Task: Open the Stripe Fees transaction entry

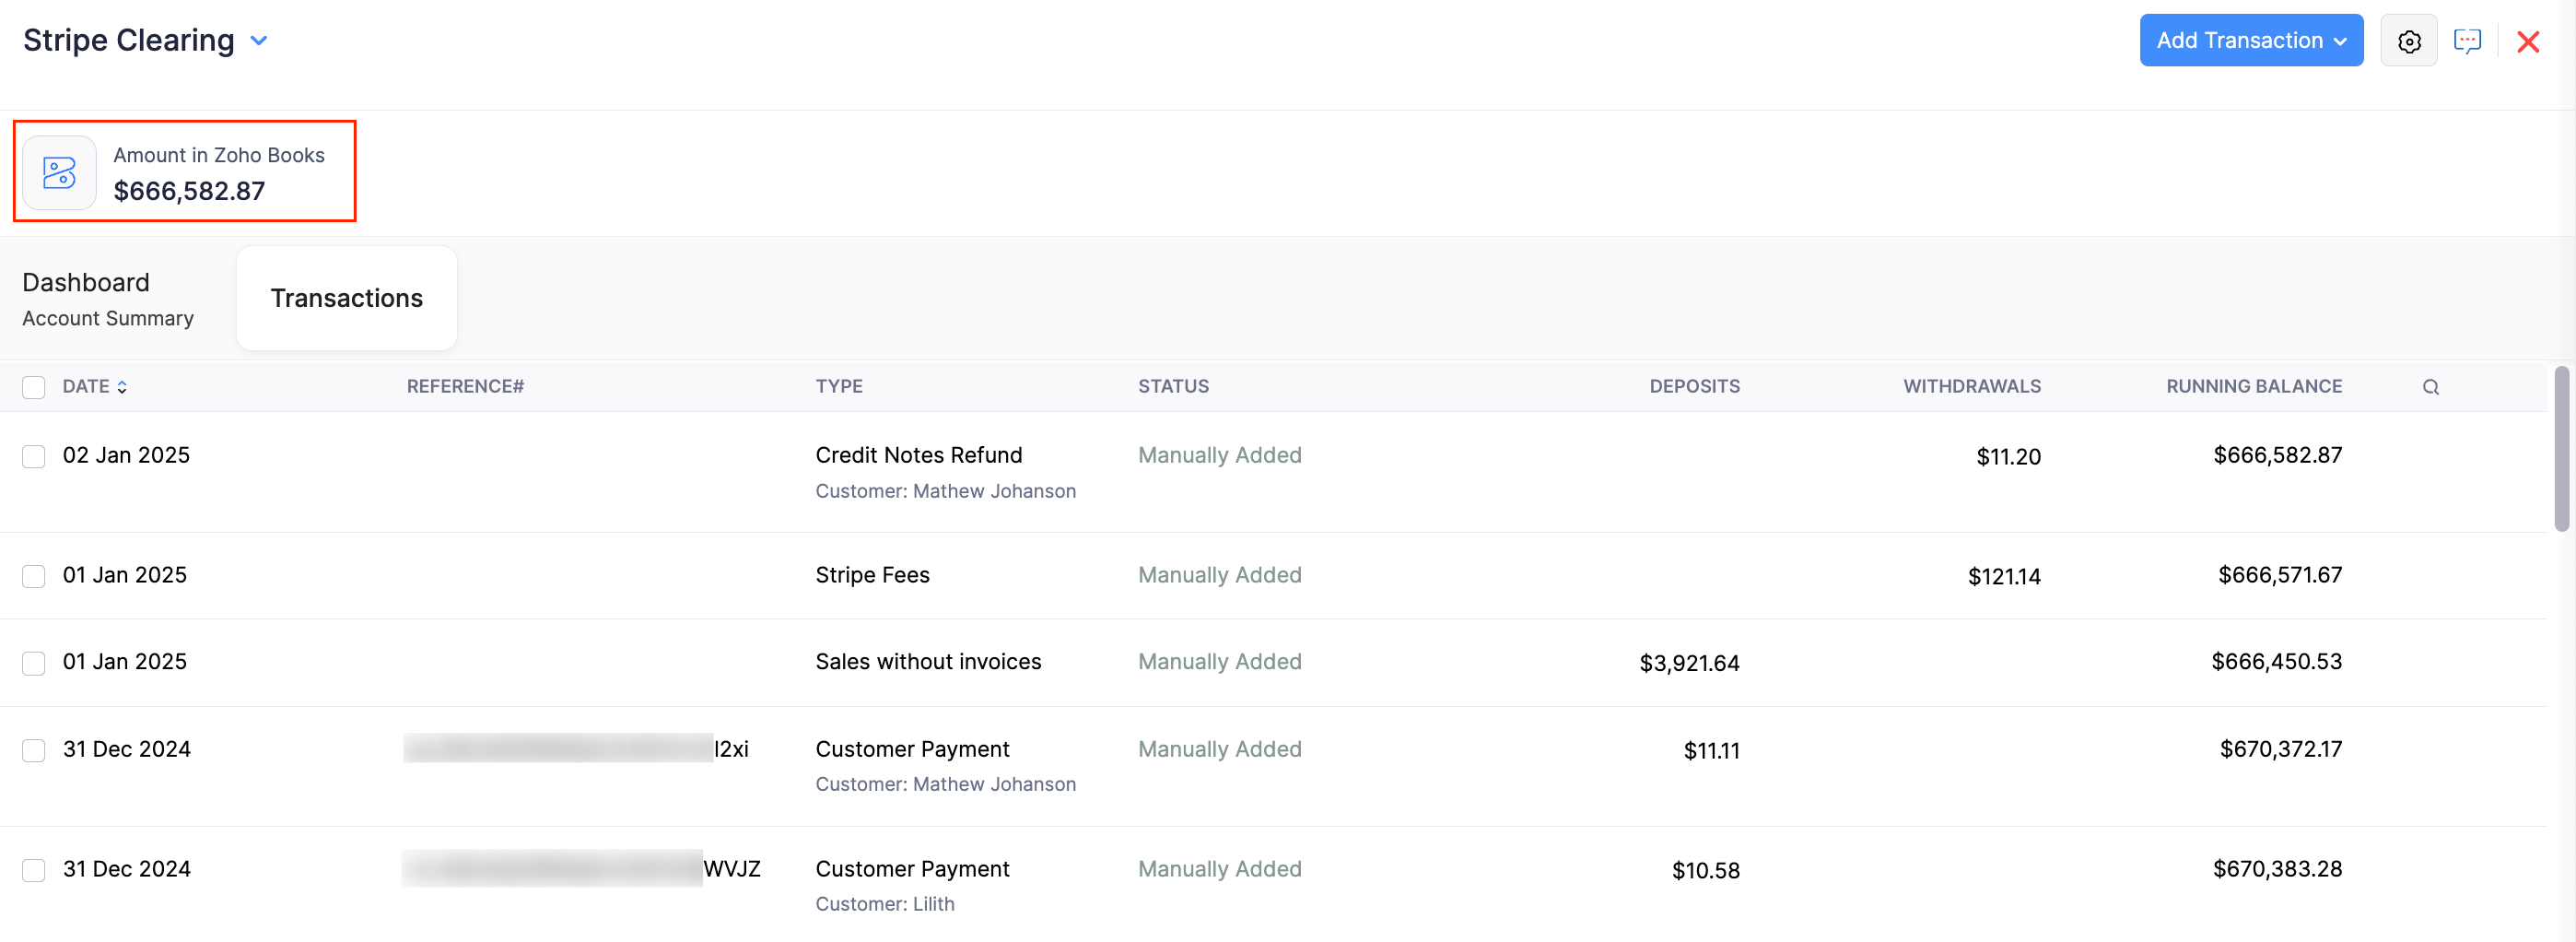Action: tap(872, 575)
